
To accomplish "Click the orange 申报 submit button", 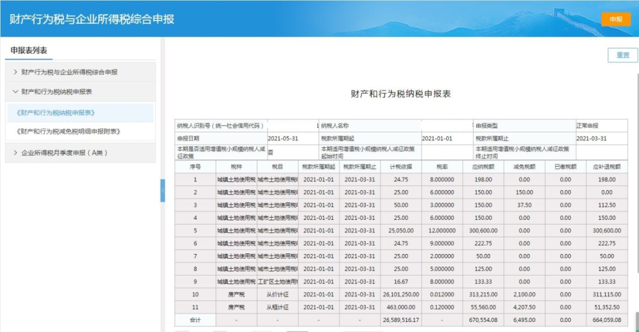I will pyautogui.click(x=616, y=19).
